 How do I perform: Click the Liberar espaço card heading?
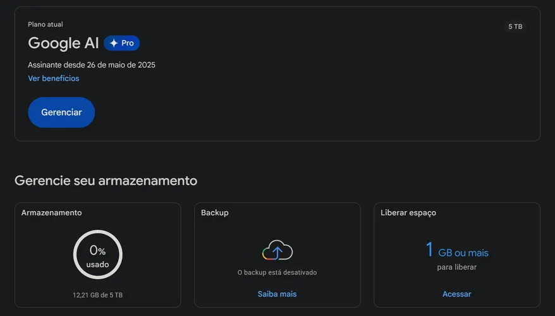coord(408,213)
